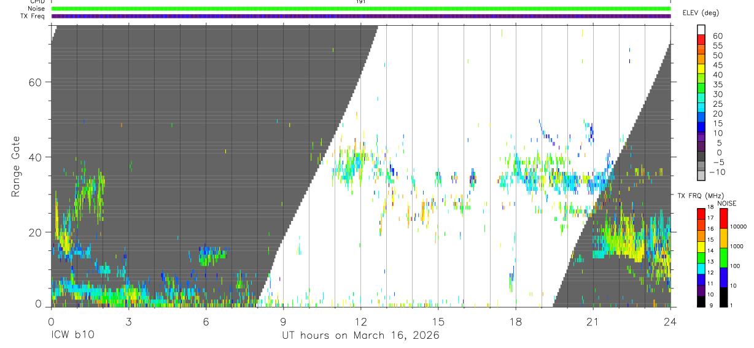Click the '100' label on the NOISE legend
The width and height of the screenshot is (754, 348).
735,266
